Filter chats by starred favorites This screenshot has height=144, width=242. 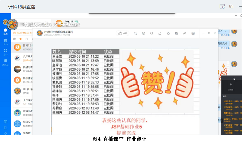click(21, 39)
